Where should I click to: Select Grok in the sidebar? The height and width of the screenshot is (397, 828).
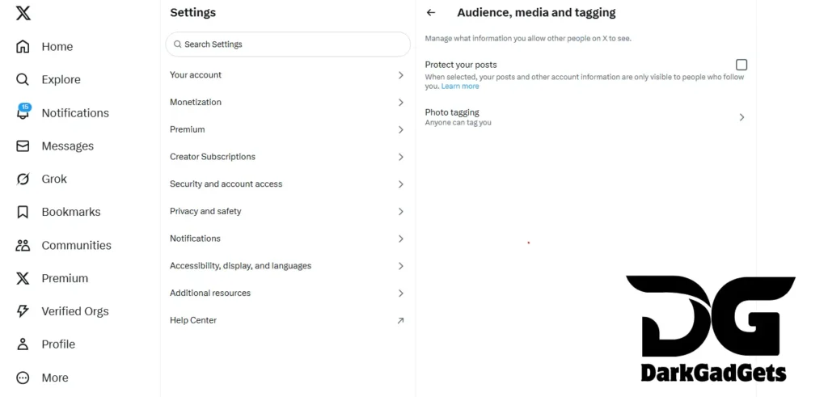click(54, 179)
